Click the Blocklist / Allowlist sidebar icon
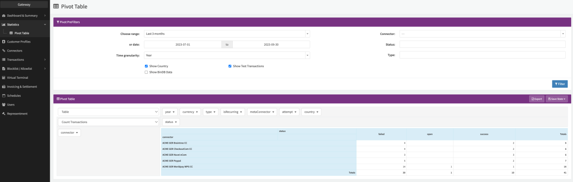This screenshot has width=573, height=182. point(4,68)
